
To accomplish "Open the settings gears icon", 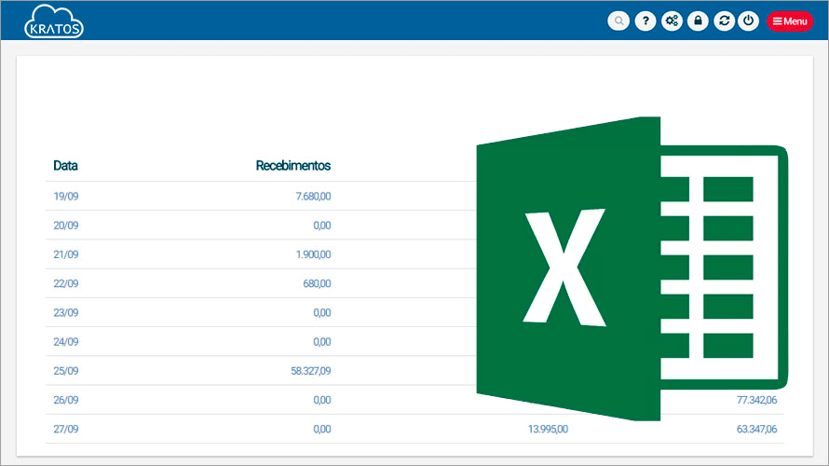I will (672, 21).
